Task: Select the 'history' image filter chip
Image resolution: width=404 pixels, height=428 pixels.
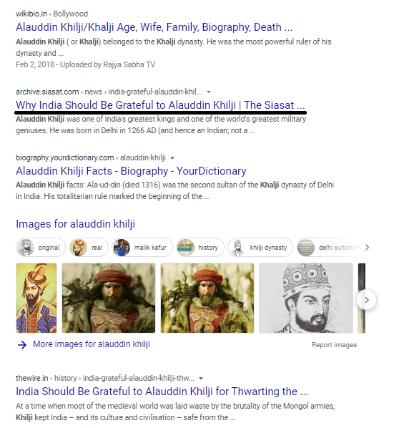Action: tap(200, 248)
